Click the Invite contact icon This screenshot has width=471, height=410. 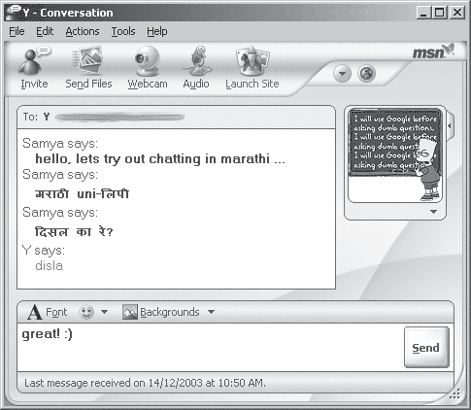(x=34, y=61)
